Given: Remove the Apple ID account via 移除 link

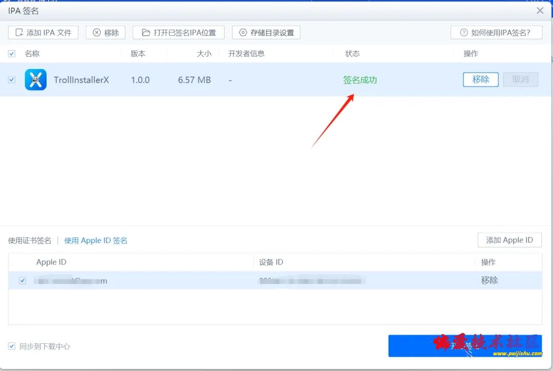Looking at the screenshot, I should (490, 280).
